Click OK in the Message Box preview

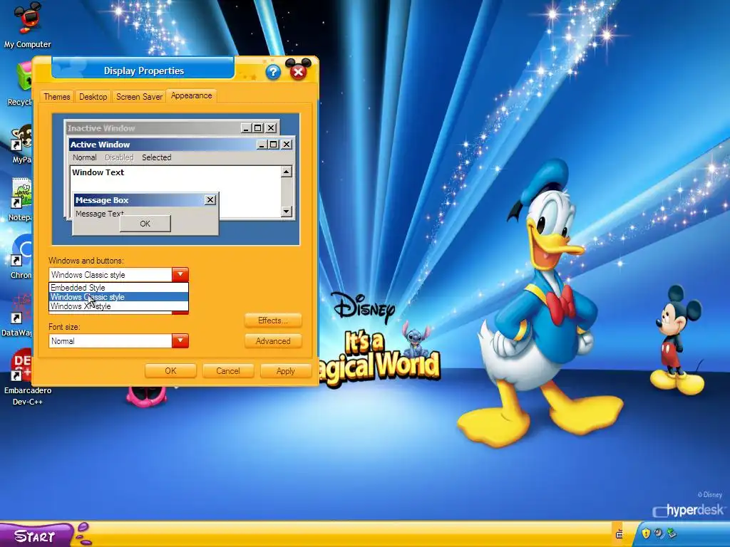point(145,224)
